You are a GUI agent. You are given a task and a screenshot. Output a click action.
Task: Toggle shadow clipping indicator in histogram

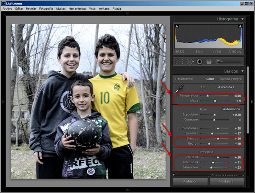click(x=177, y=26)
